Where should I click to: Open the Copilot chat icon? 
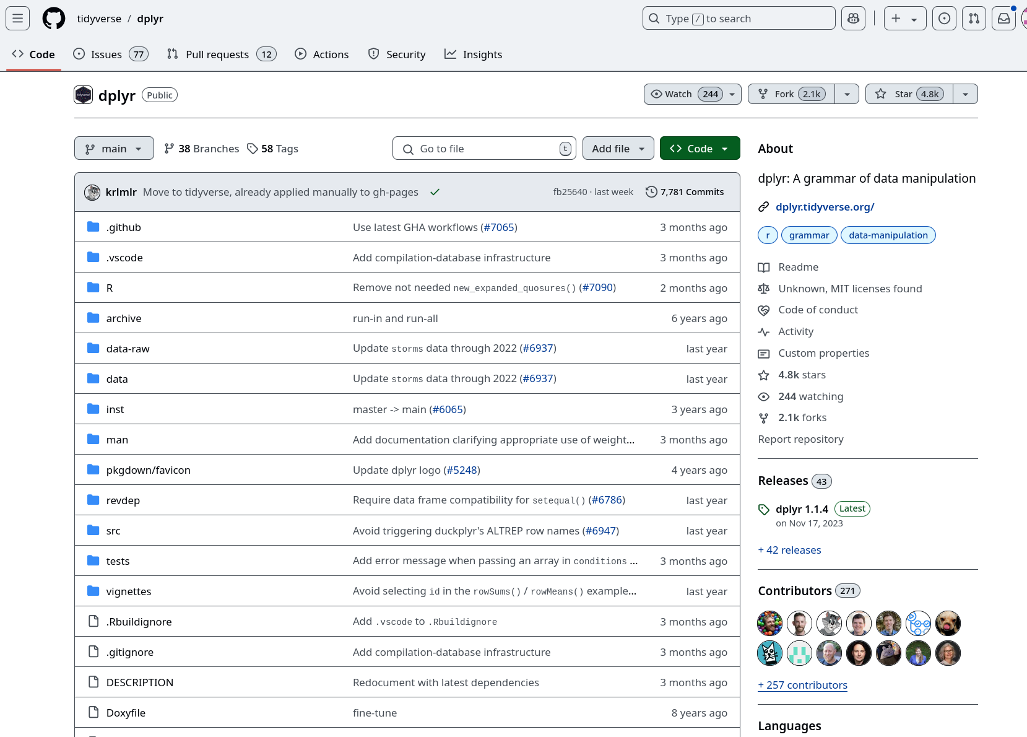pos(853,19)
